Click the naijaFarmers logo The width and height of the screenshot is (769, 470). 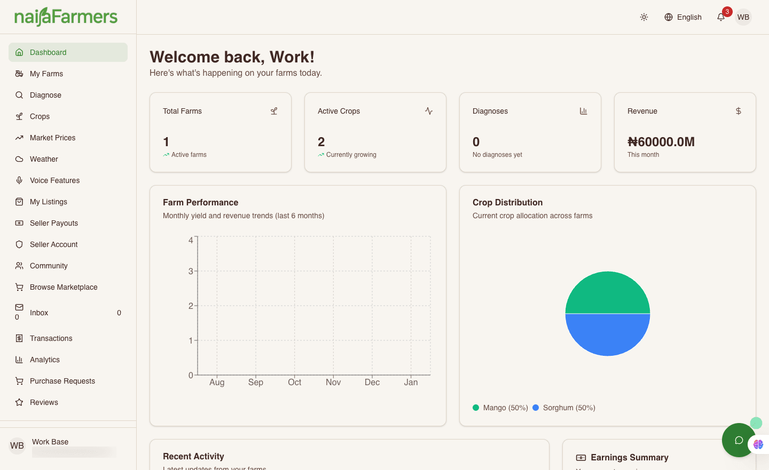66,17
